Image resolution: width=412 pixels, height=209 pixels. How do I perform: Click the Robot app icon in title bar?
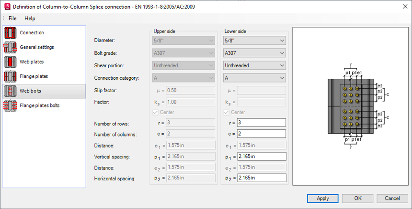(x=7, y=7)
